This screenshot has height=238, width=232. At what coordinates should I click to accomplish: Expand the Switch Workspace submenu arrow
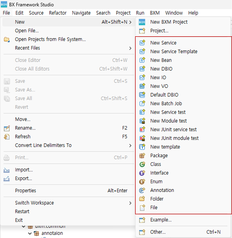tap(130, 203)
